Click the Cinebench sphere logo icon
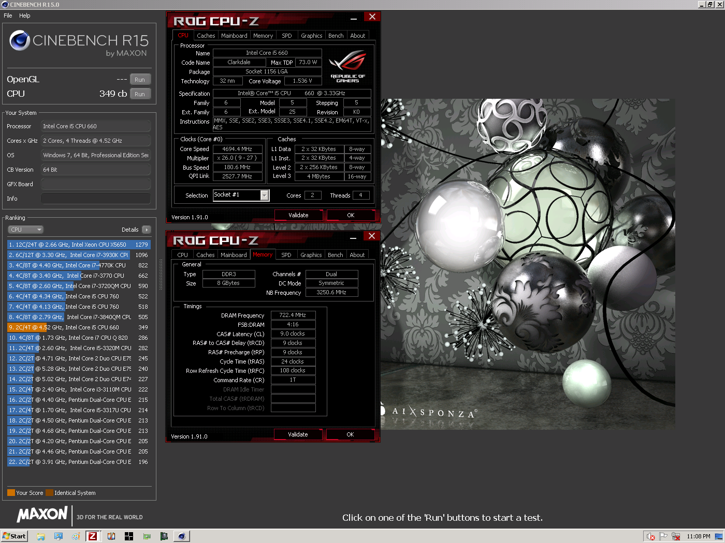 point(20,40)
